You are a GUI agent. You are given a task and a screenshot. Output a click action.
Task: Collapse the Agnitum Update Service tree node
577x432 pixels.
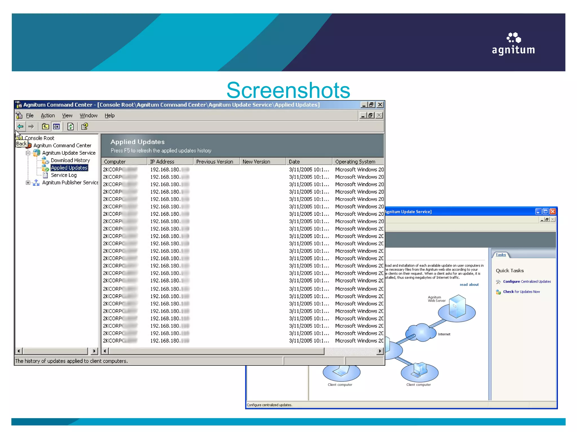(28, 153)
